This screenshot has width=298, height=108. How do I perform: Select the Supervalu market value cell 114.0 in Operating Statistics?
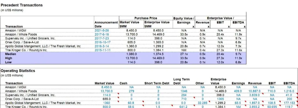(107, 95)
